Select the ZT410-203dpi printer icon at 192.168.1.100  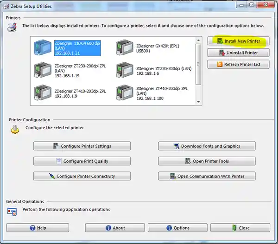click(125, 92)
